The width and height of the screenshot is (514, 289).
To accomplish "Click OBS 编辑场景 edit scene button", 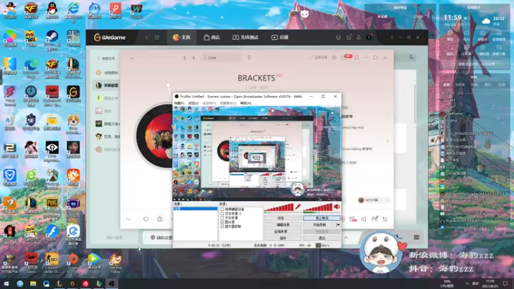I will (283, 225).
